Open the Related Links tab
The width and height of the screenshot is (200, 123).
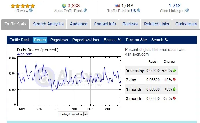156,24
